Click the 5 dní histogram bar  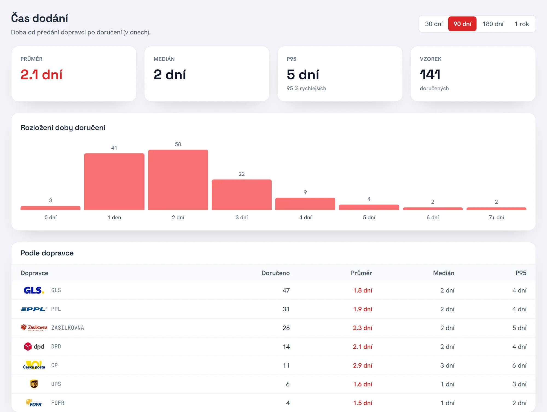369,208
